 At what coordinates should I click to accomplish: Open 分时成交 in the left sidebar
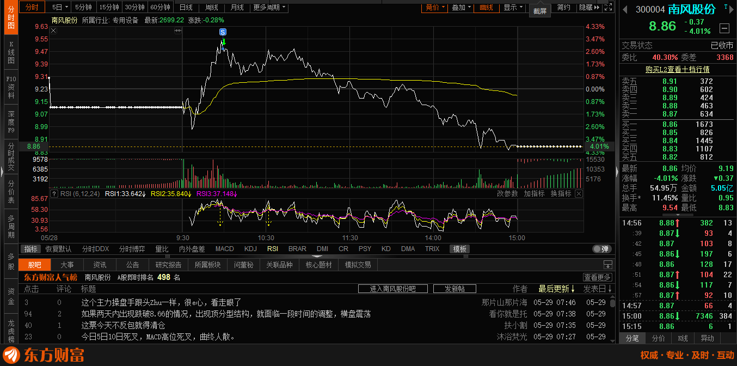coord(11,157)
